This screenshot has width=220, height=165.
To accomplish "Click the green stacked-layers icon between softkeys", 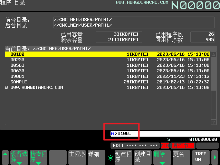I will (110, 157).
